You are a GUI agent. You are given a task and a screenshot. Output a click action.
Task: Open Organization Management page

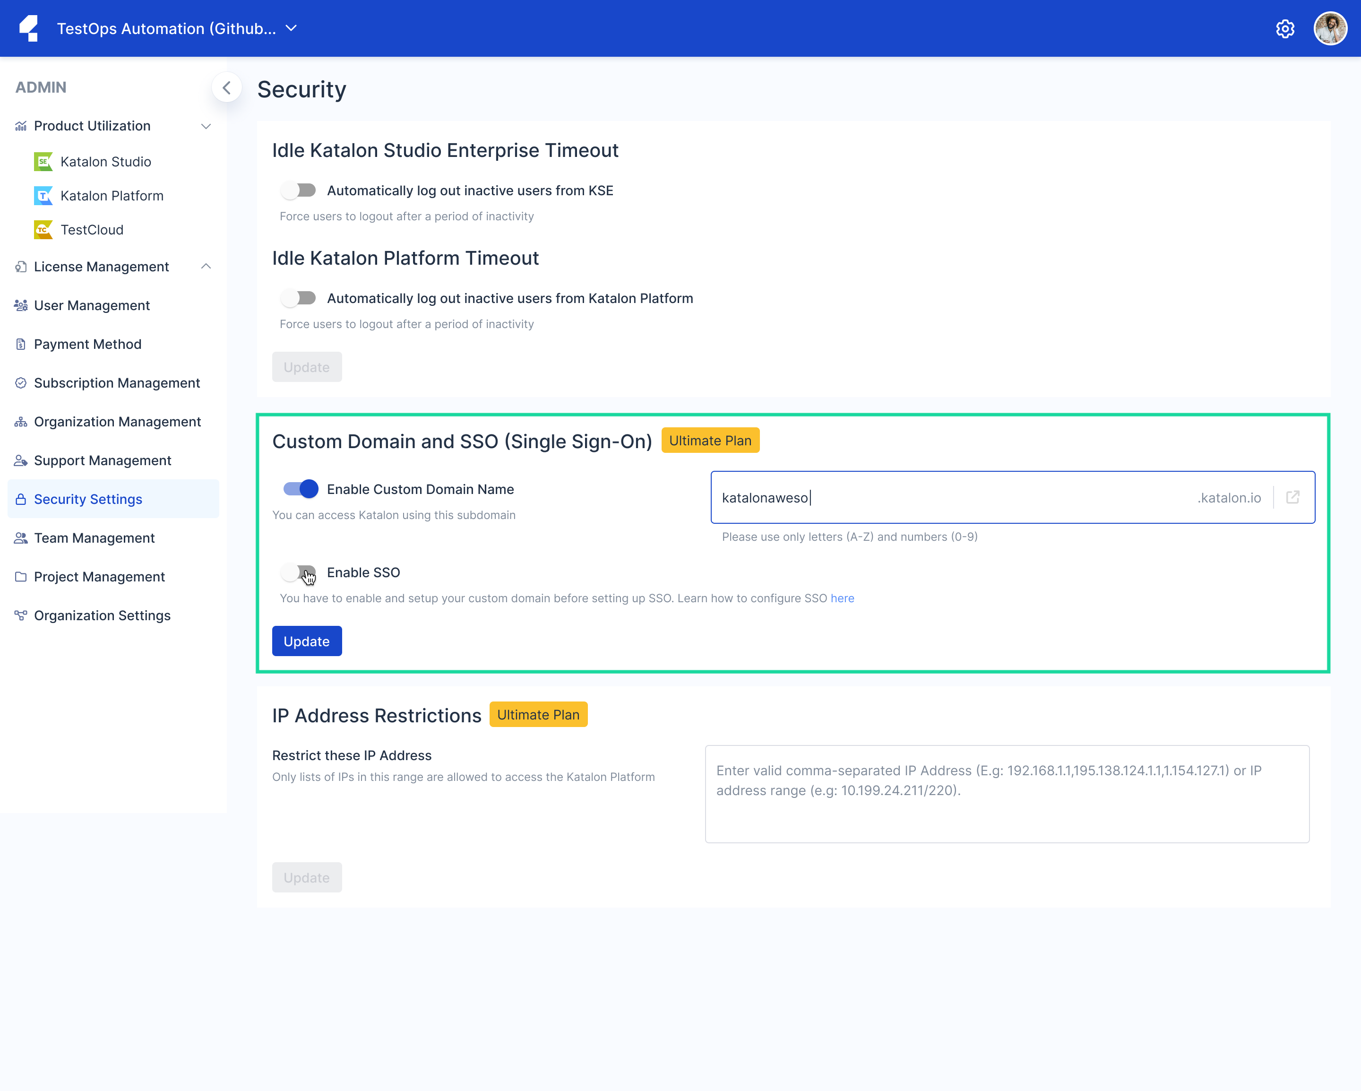[x=117, y=422]
